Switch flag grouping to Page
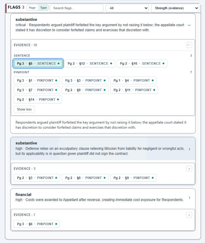 coord(32,8)
